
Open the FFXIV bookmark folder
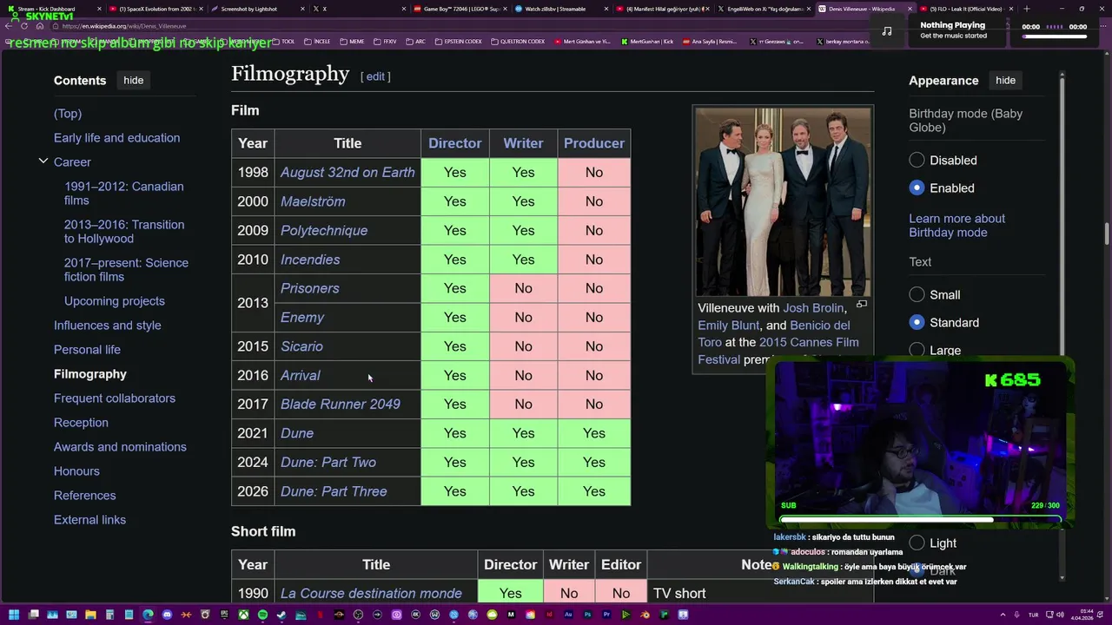pyautogui.click(x=385, y=42)
